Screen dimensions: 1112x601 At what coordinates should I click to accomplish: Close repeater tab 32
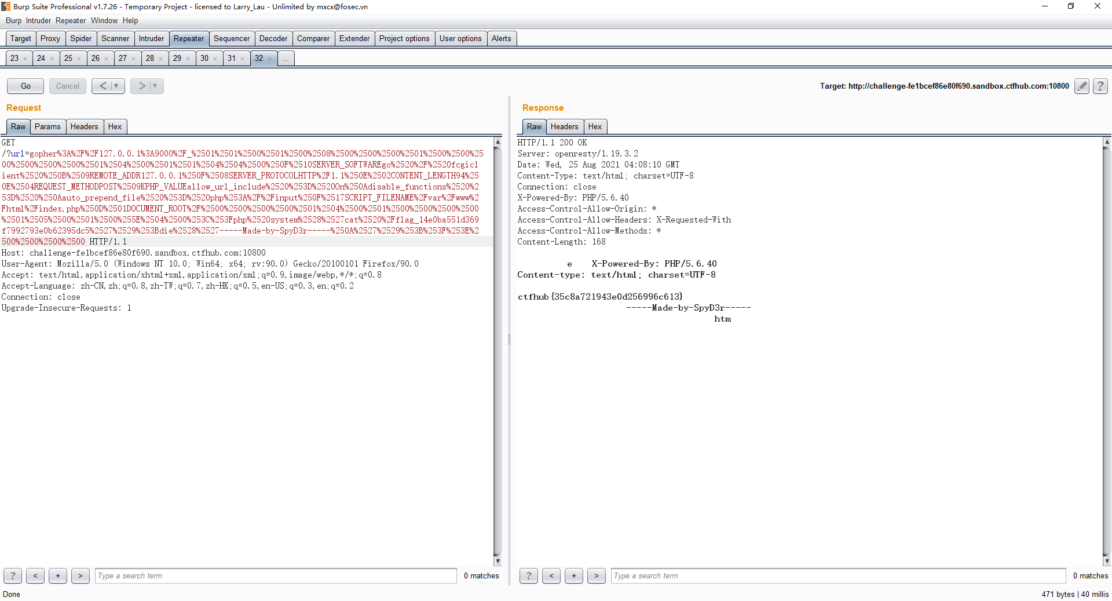point(270,59)
